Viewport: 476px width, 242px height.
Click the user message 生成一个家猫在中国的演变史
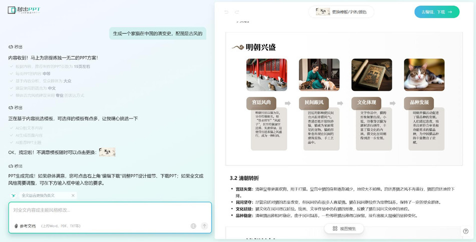click(158, 33)
